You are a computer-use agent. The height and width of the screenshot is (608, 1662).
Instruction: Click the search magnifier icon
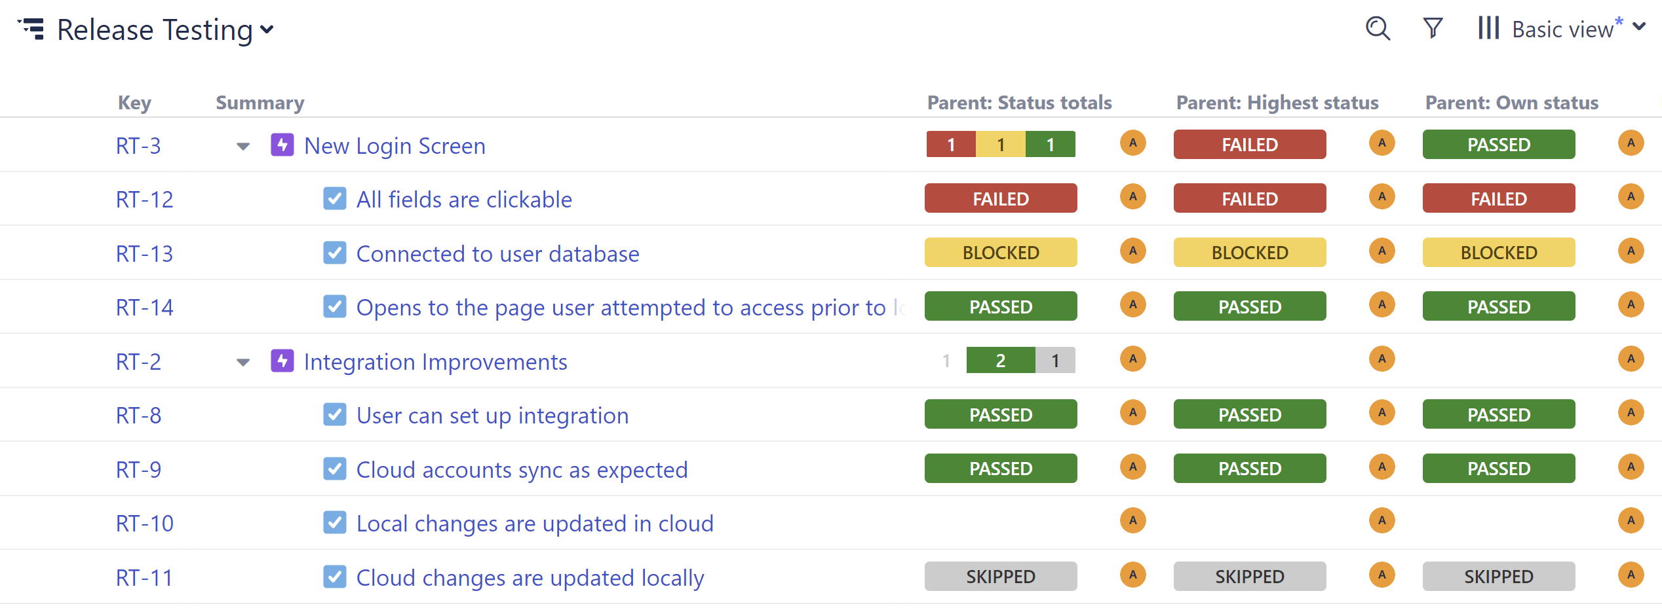(x=1378, y=29)
